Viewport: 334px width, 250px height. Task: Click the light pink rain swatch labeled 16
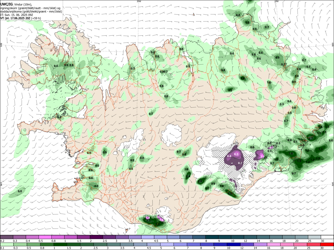[x=273, y=244]
